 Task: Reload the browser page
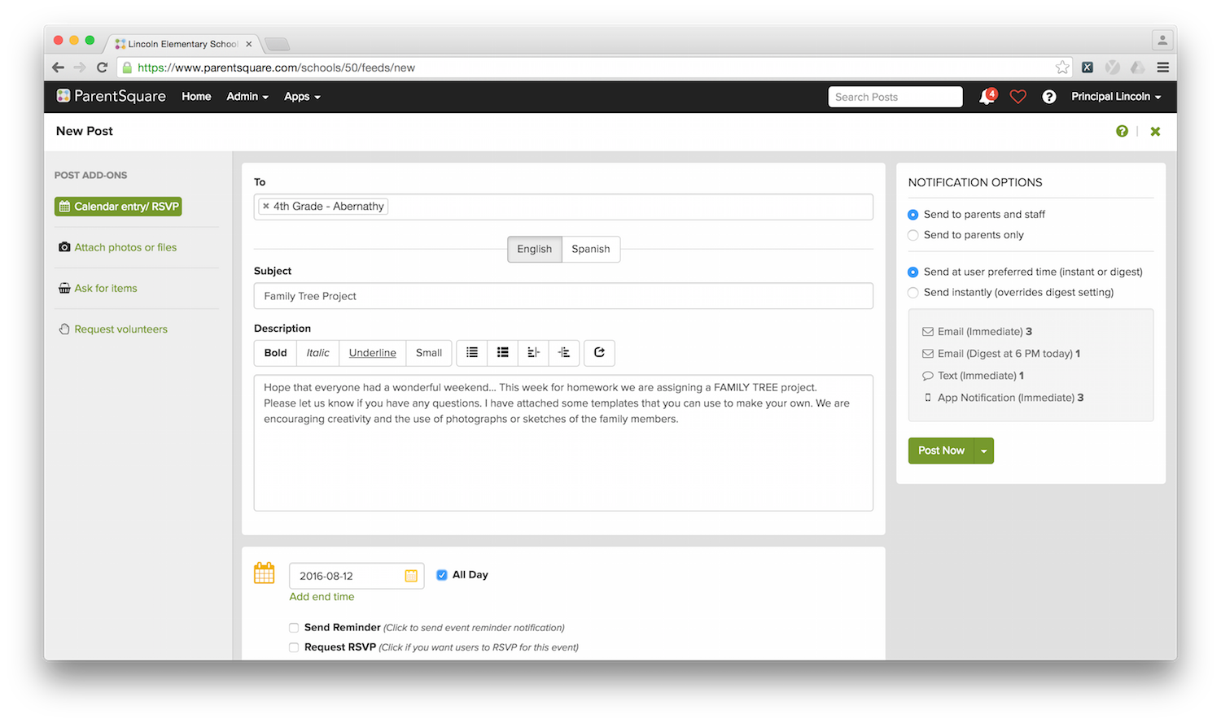102,68
